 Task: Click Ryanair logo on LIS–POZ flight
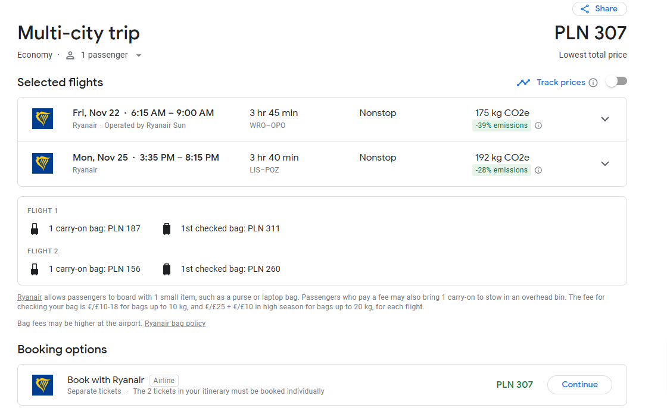pos(42,163)
